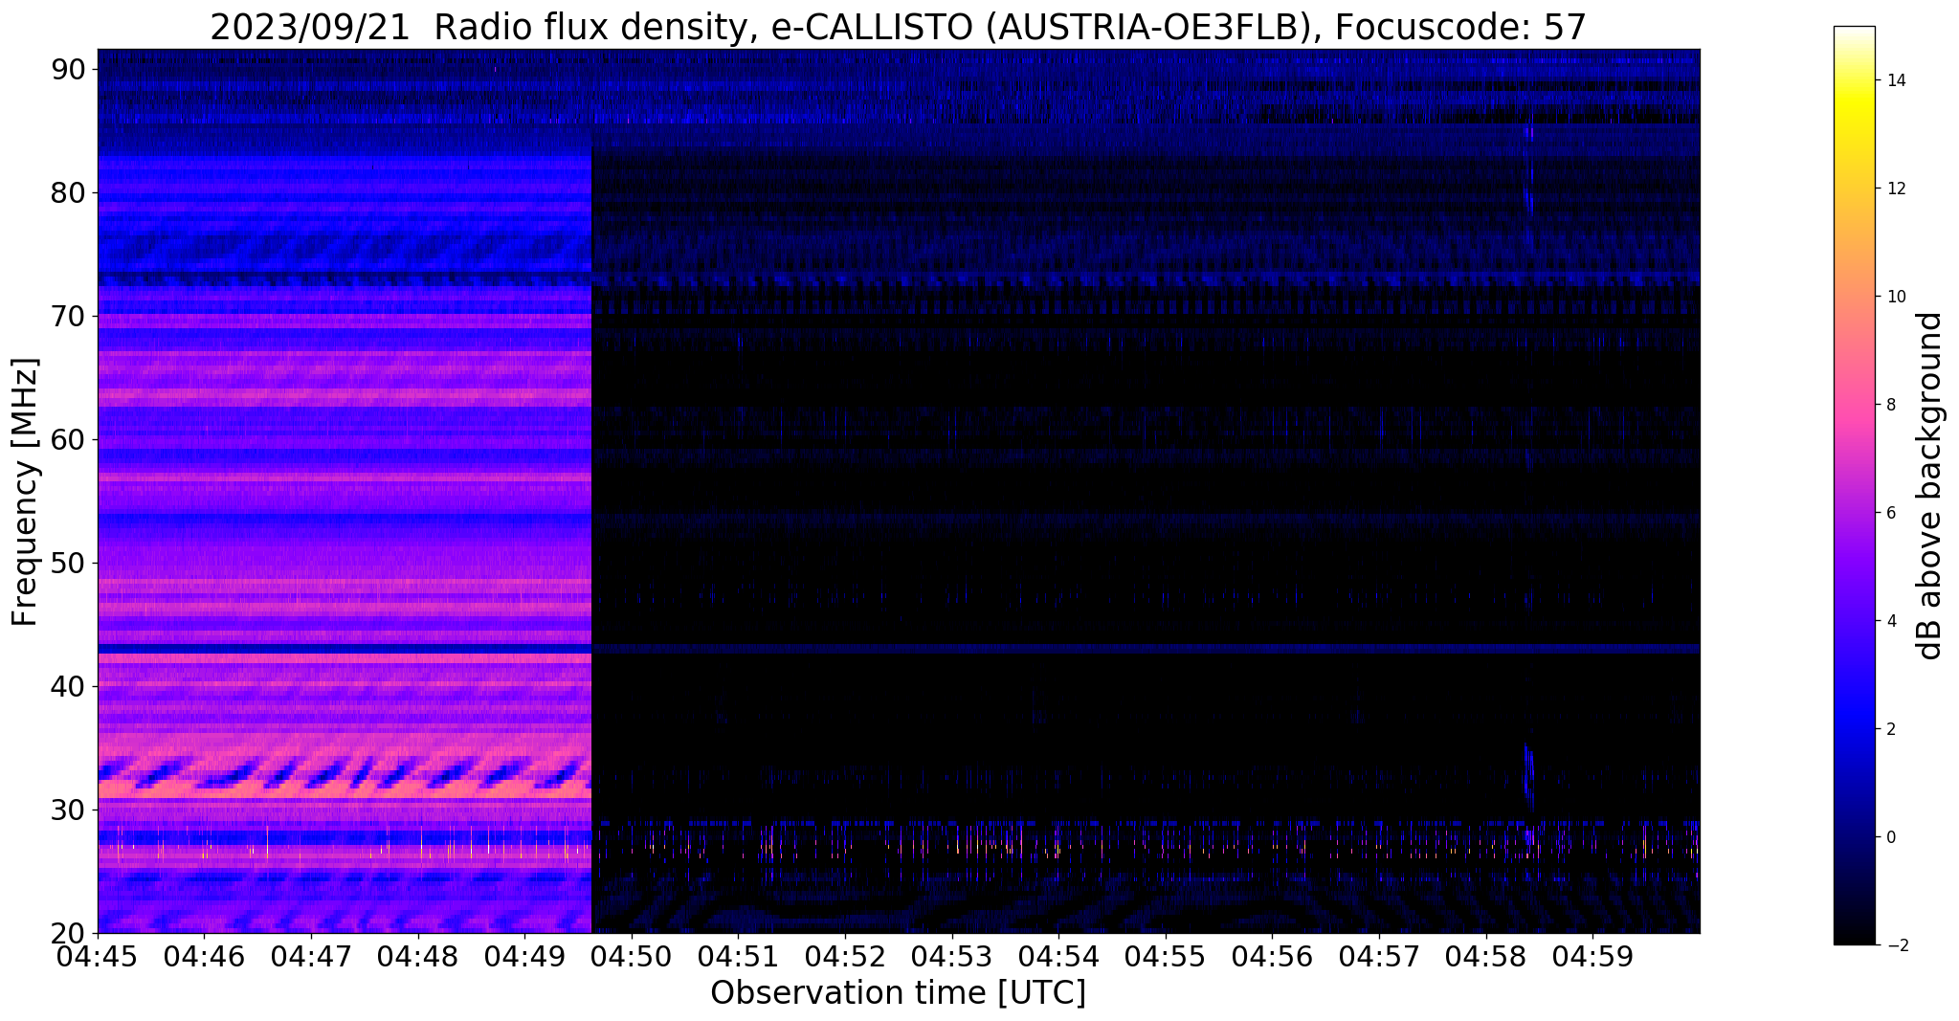Click the blue region of the colorbar
Screen dimensions: 1959x1021
[x=1854, y=718]
